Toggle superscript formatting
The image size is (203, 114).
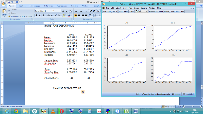pyautogui.click(x=55, y=15)
